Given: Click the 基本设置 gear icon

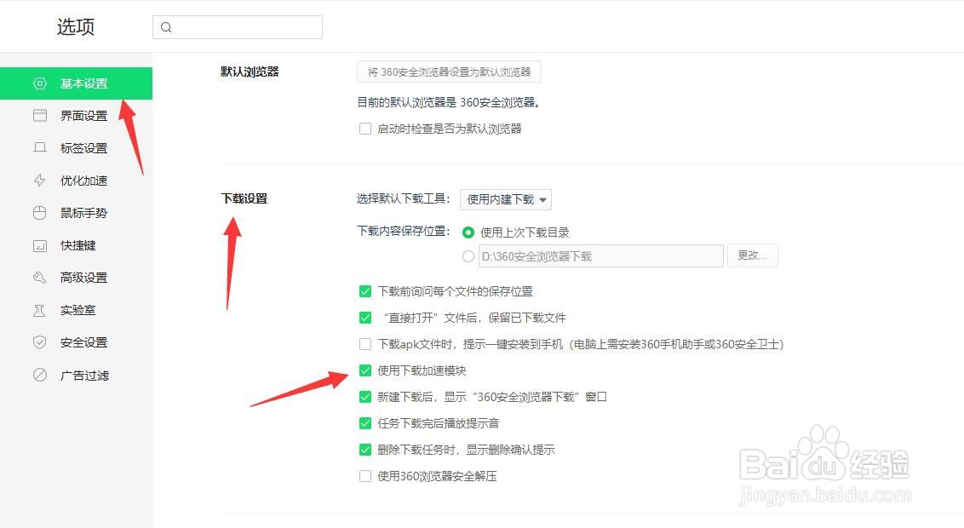Looking at the screenshot, I should click(40, 83).
